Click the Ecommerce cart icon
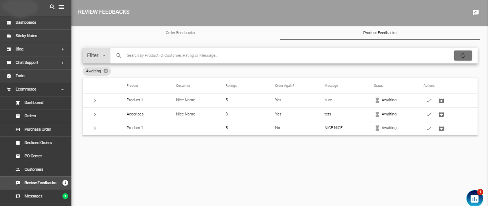 (x=9, y=89)
